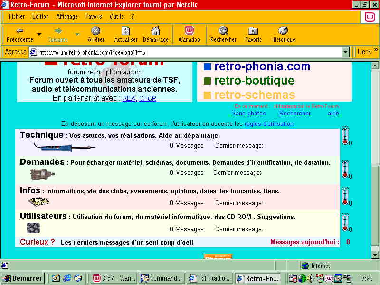Click the greyed Suivante forward arrow
The image size is (380, 285).
point(57,34)
